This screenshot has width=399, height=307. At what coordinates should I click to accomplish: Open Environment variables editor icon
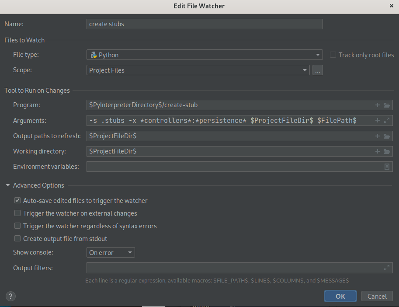387,167
